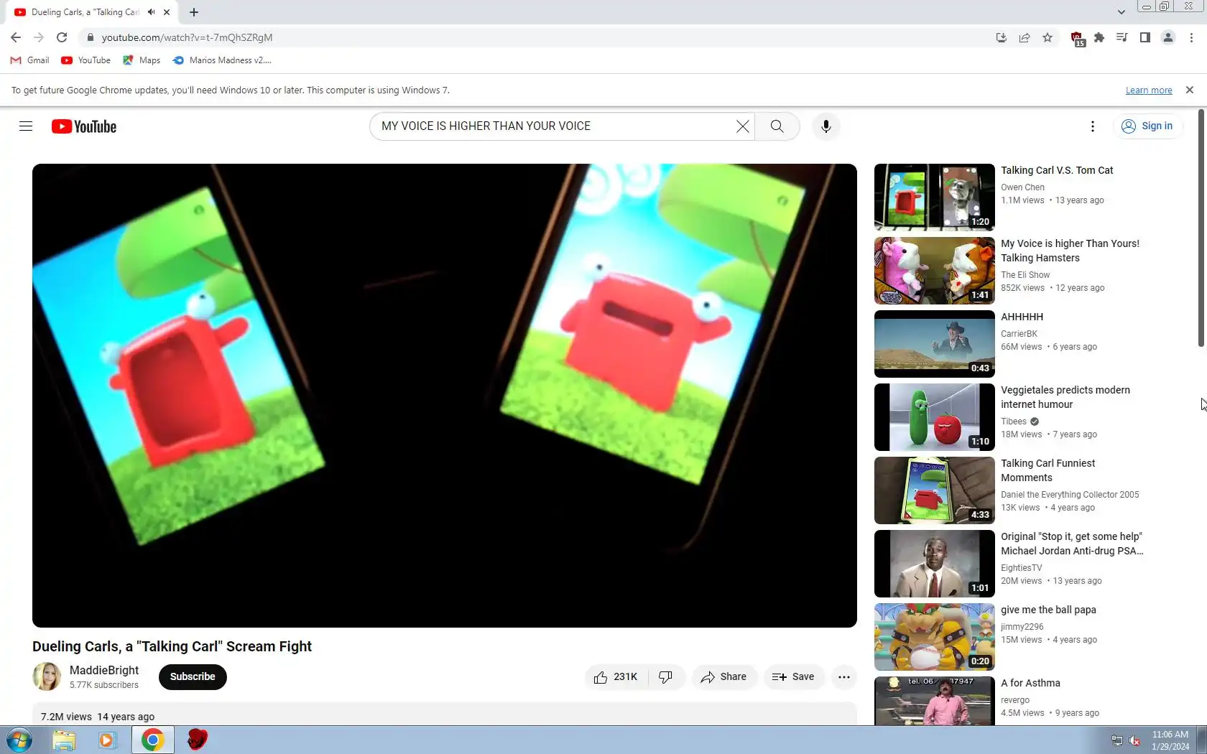The image size is (1207, 754).
Task: Toggle Chrome side panel
Action: [x=1145, y=37]
